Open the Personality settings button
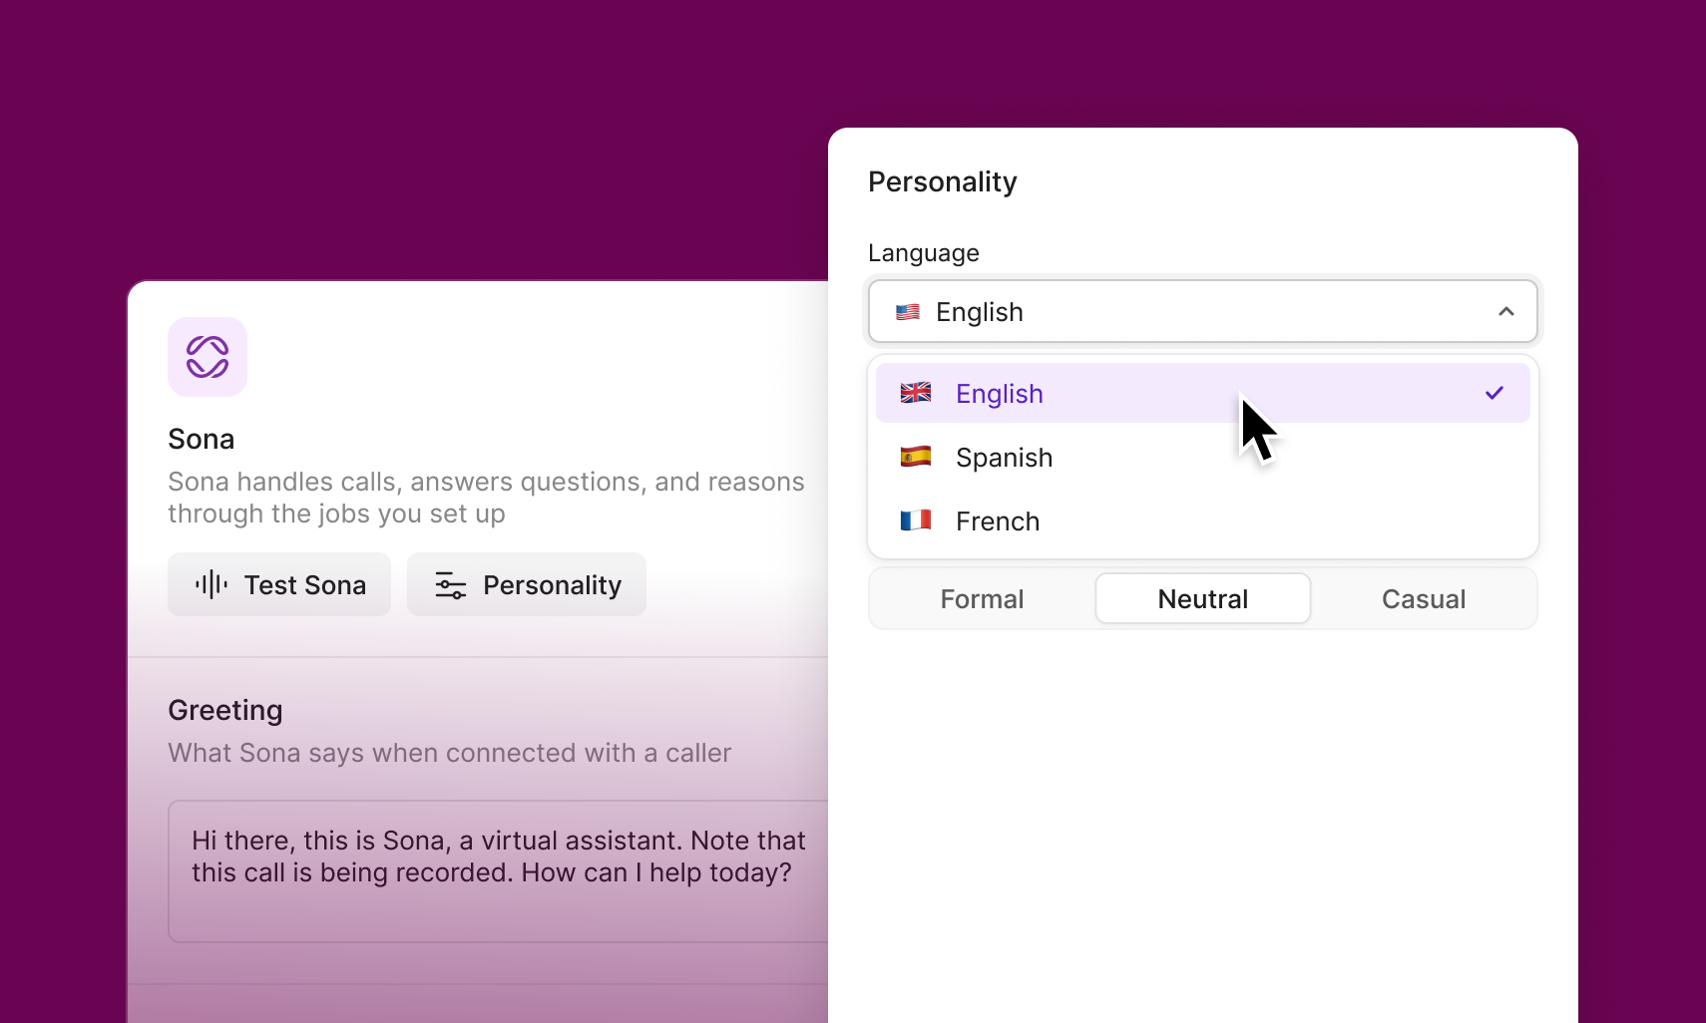This screenshot has height=1023, width=1706. pos(527,585)
